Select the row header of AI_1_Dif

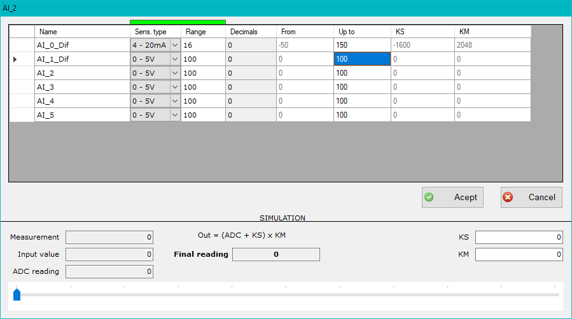[x=22, y=59]
